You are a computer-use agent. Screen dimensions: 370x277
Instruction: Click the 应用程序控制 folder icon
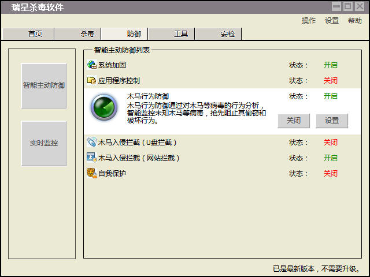[92, 81]
